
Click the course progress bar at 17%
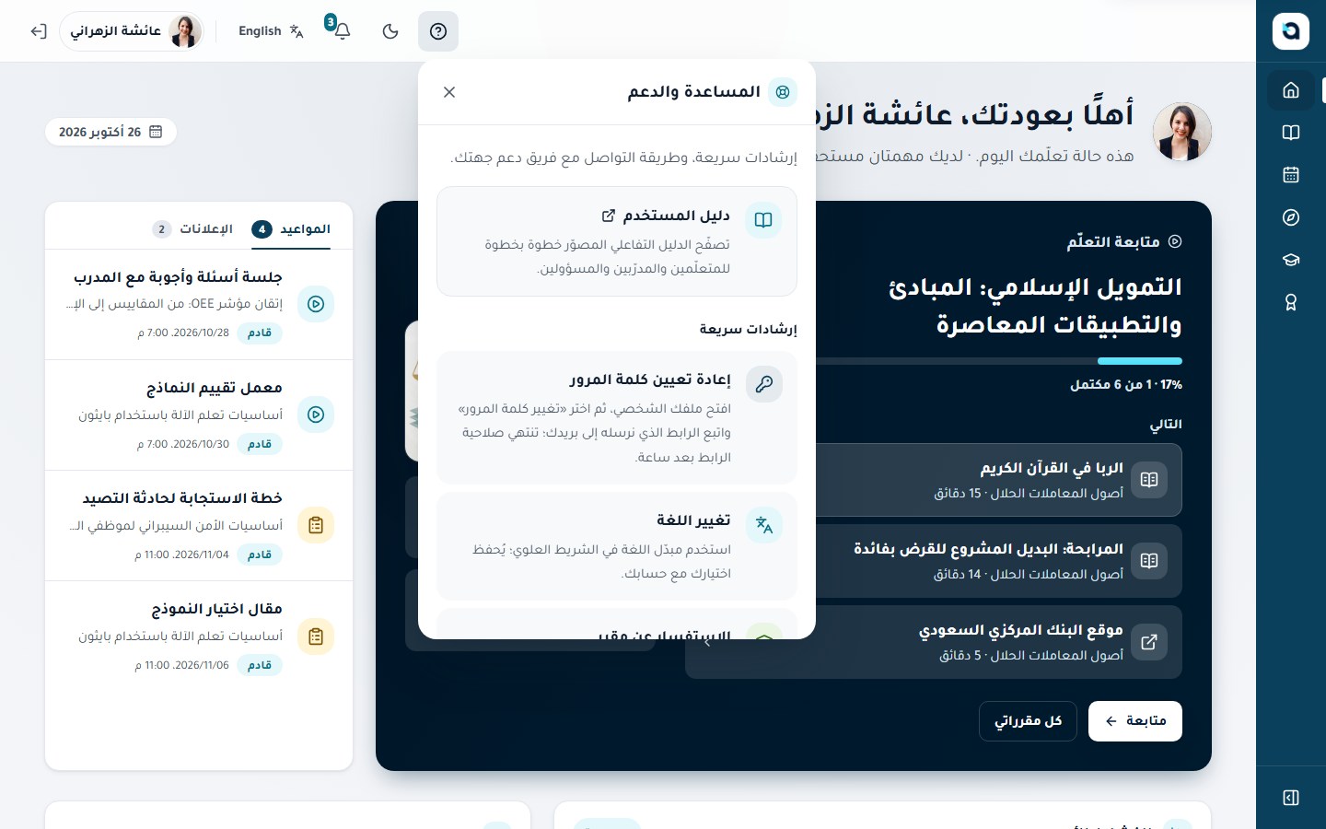pyautogui.click(x=998, y=361)
